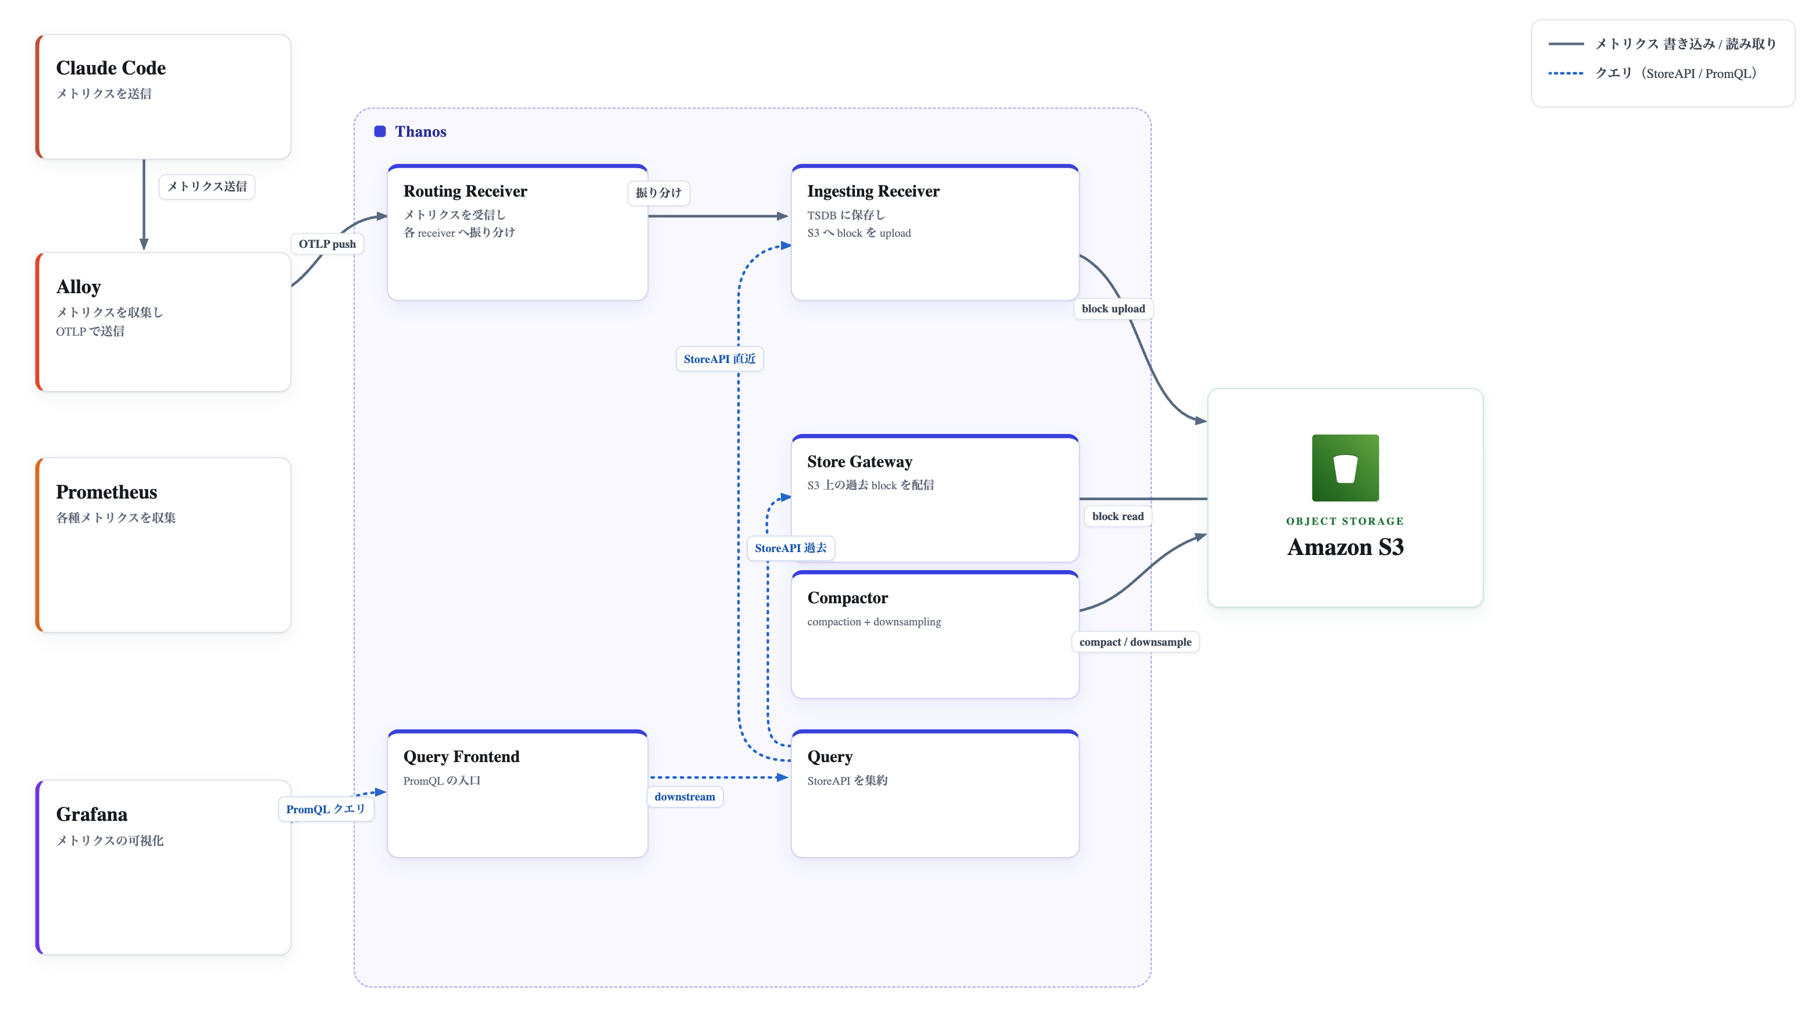Click the Compactor node title
The height and width of the screenshot is (1032, 1819).
click(x=847, y=597)
